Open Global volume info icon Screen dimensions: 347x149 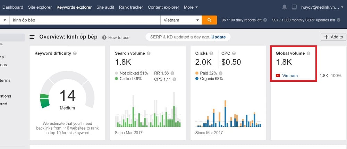308,53
